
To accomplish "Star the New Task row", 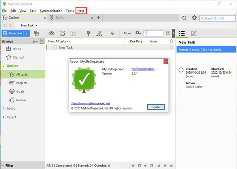I will [x=171, y=47].
